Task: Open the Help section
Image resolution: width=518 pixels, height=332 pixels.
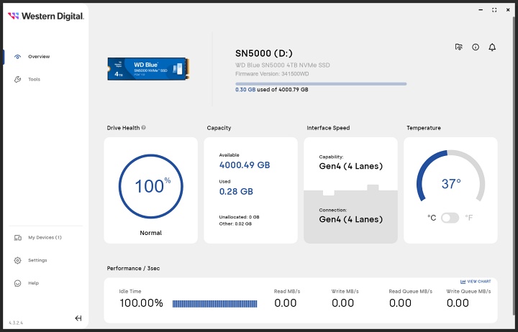Action: 33,283
